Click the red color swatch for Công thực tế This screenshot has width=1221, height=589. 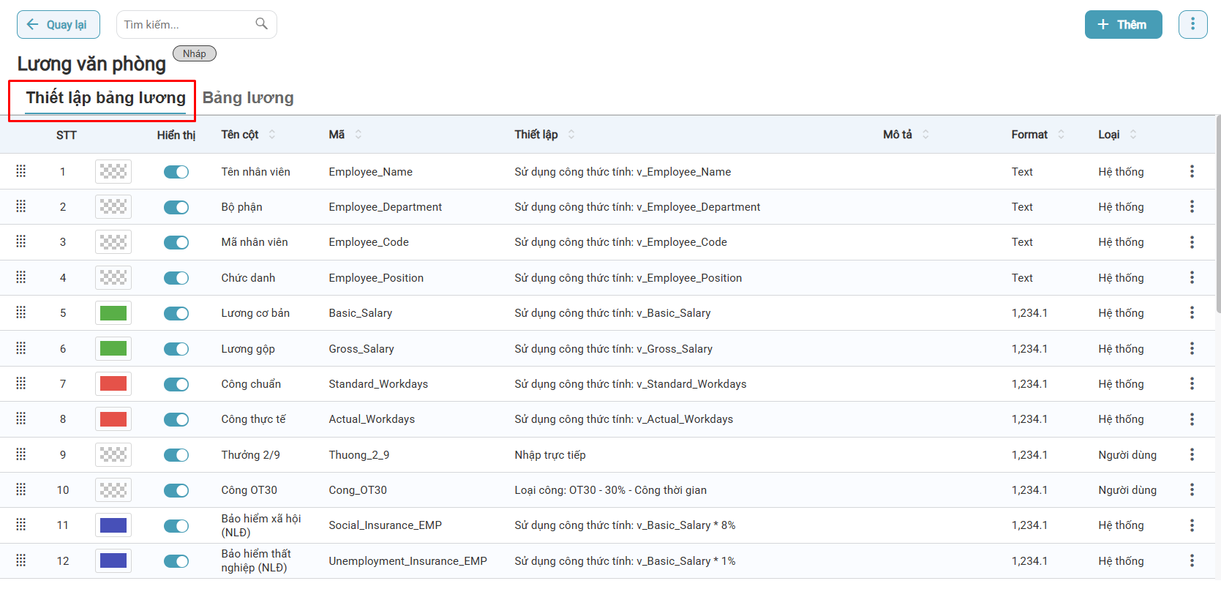[x=113, y=419]
